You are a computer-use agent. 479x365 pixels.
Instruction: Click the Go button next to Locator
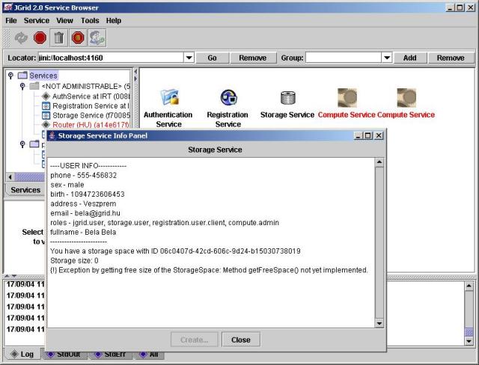(x=212, y=58)
